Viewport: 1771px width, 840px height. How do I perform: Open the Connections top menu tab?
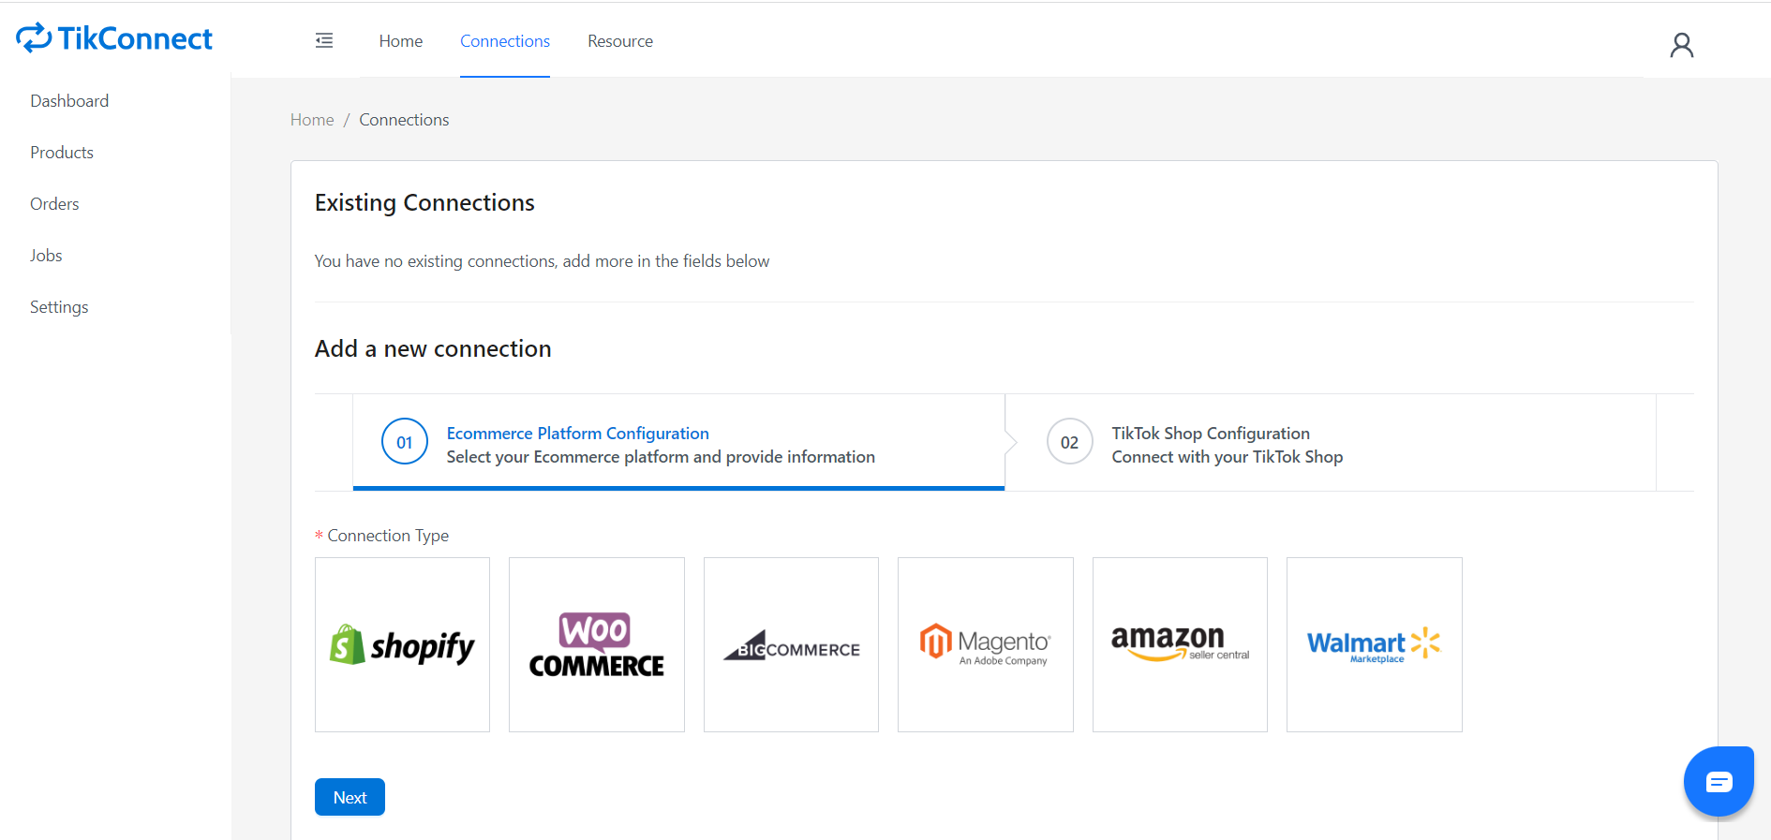(505, 41)
